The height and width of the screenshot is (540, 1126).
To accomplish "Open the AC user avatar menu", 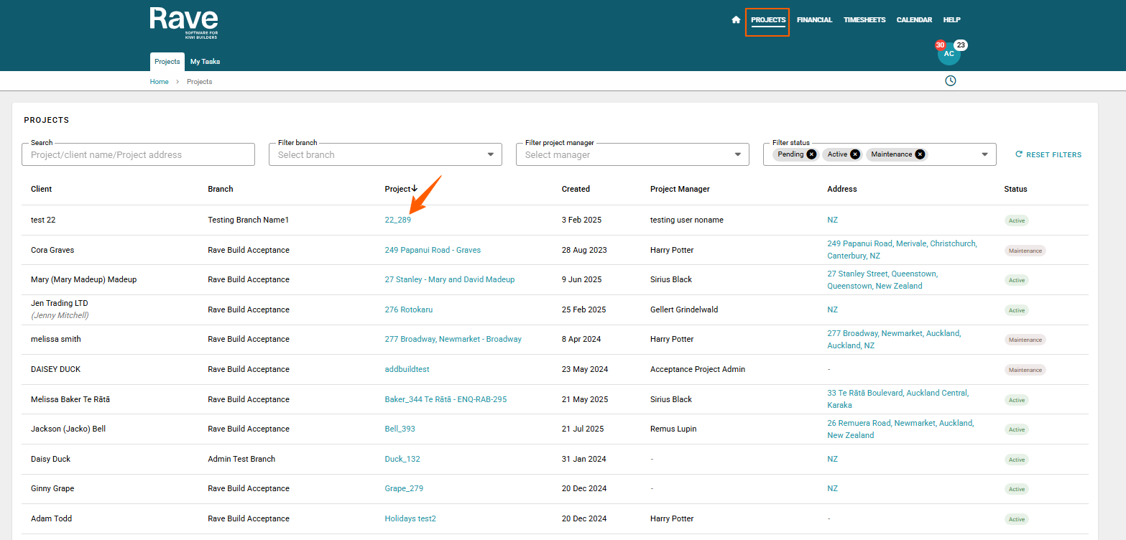I will [x=949, y=54].
